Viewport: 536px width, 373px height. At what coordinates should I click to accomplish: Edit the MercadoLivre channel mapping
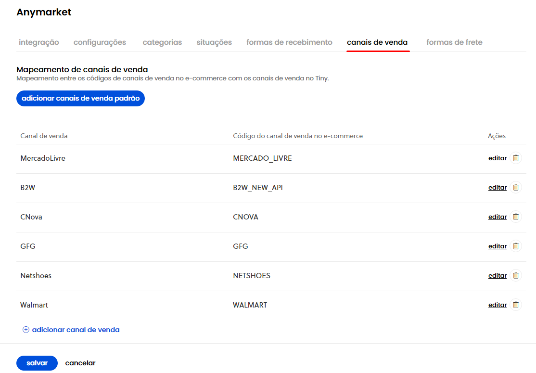tap(498, 158)
